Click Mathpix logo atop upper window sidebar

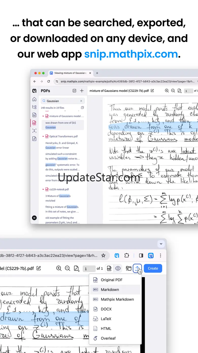pyautogui.click(x=34, y=91)
